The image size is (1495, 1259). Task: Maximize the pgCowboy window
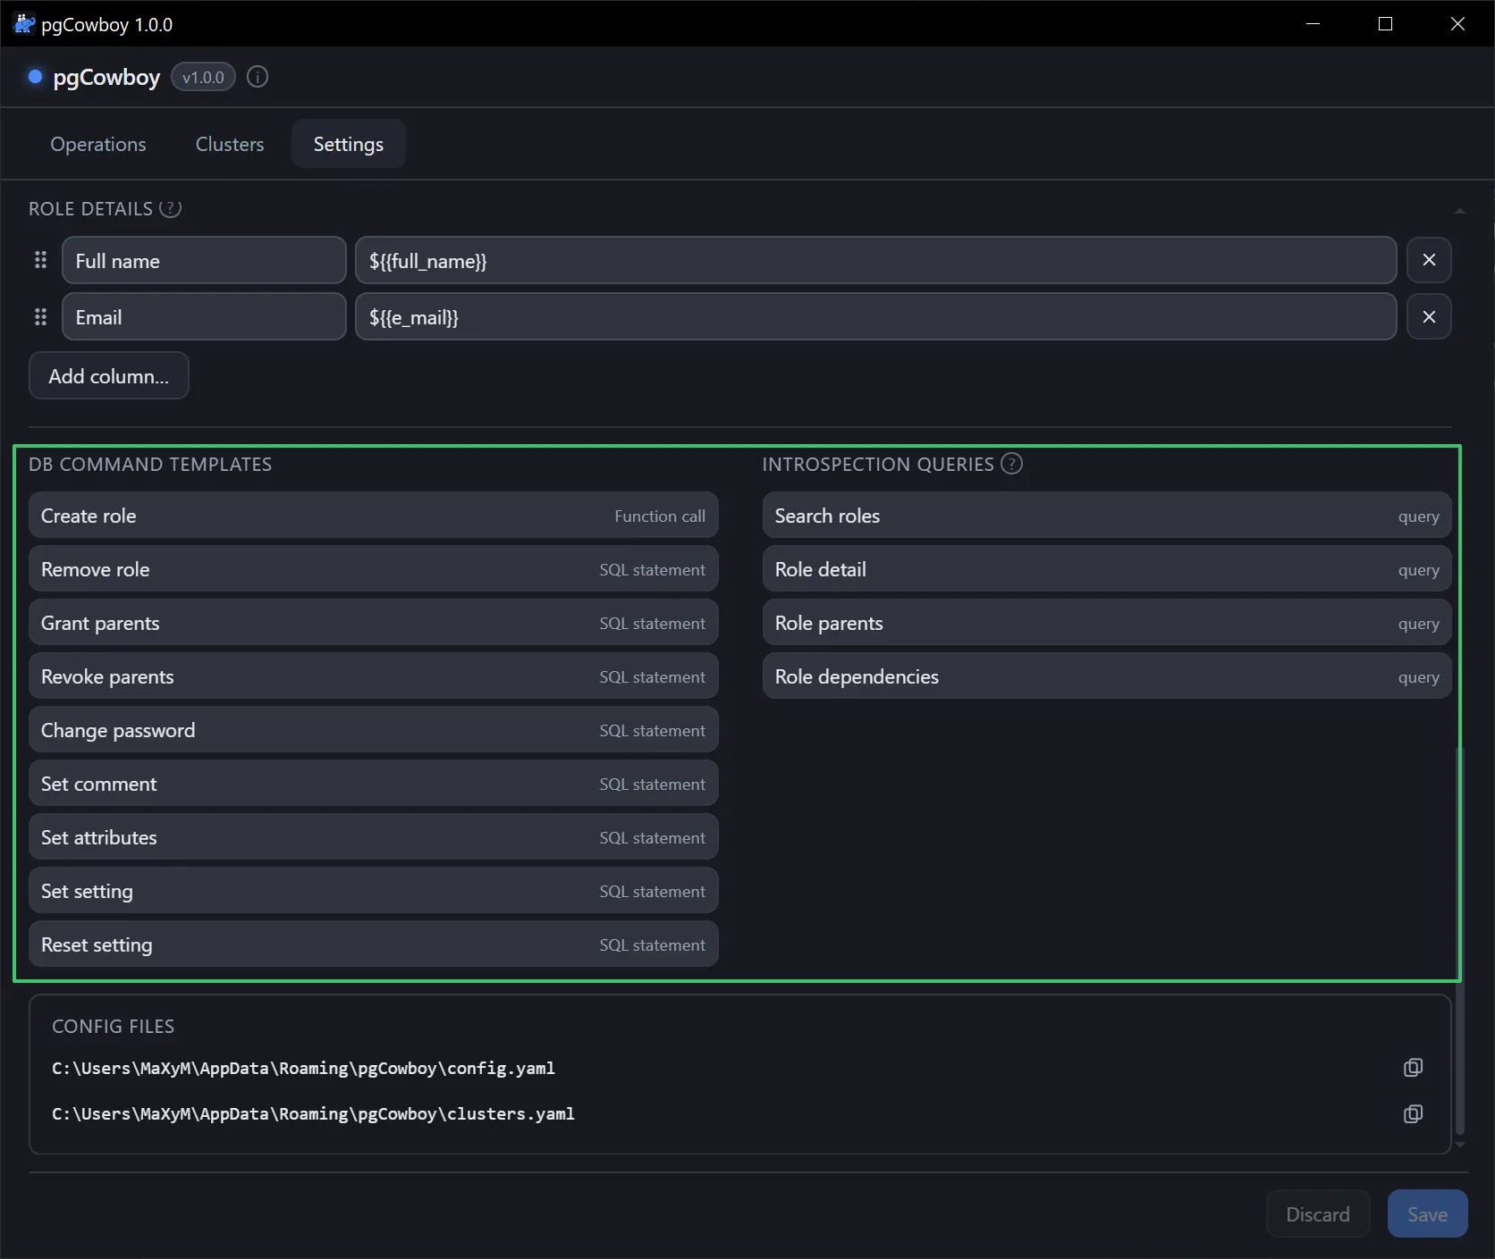pyautogui.click(x=1385, y=24)
